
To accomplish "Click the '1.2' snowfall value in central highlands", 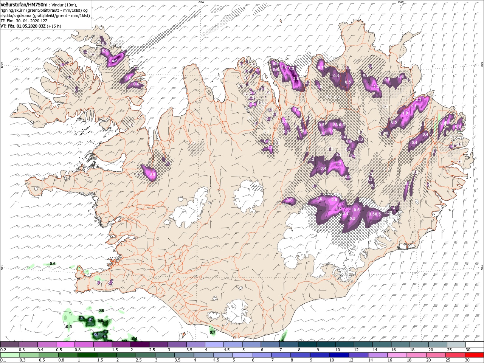I will click(x=339, y=164).
